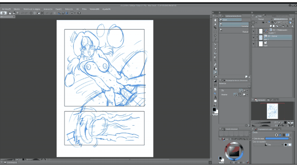Select the Pencil tool
This screenshot has height=167, width=297.
click(215, 49)
